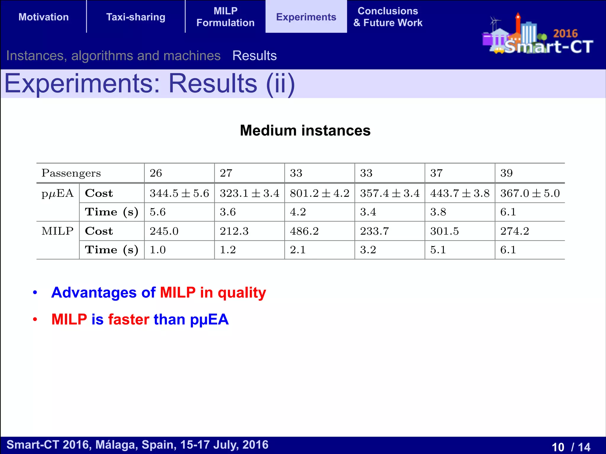Click MILP time value 2.1
Screen dimensions: 606x454
pyautogui.click(x=298, y=250)
